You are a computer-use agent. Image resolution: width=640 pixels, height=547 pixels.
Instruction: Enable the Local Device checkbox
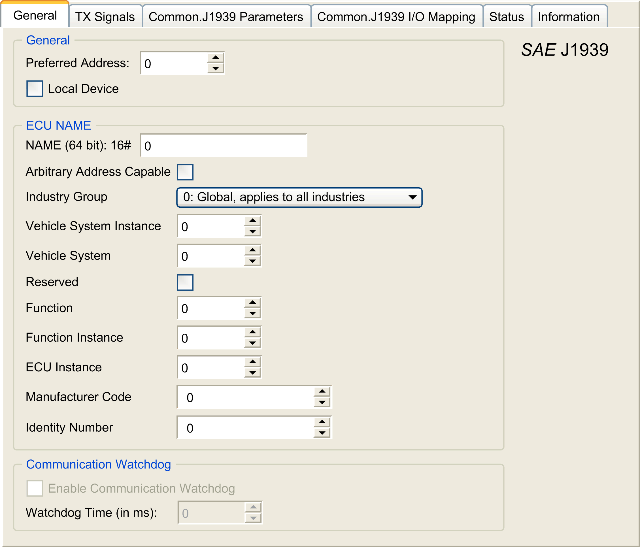click(x=35, y=89)
